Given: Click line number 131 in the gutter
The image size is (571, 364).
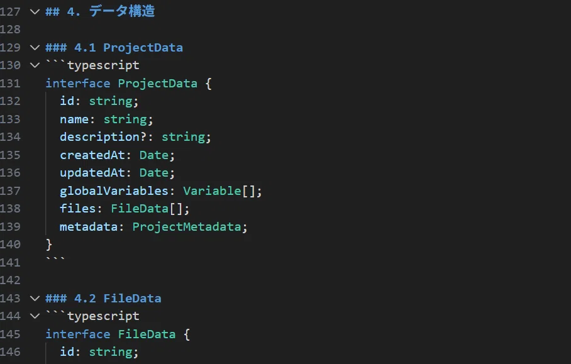Looking at the screenshot, I should pos(10,84).
